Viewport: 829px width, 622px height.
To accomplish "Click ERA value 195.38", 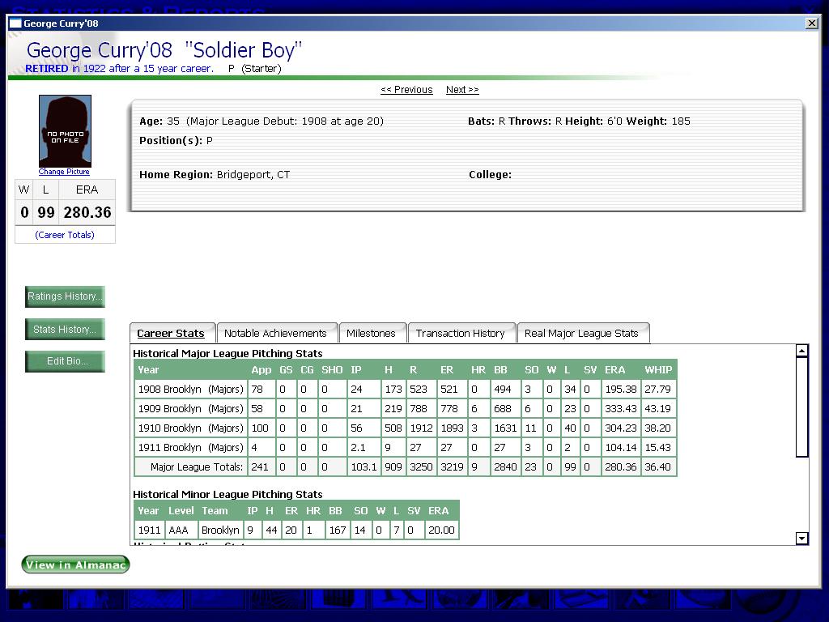I will coord(621,390).
